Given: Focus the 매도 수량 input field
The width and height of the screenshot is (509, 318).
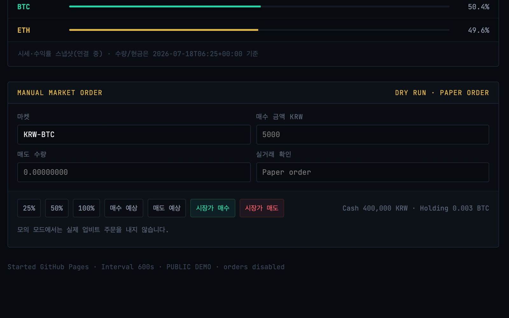Looking at the screenshot, I should tap(134, 172).
